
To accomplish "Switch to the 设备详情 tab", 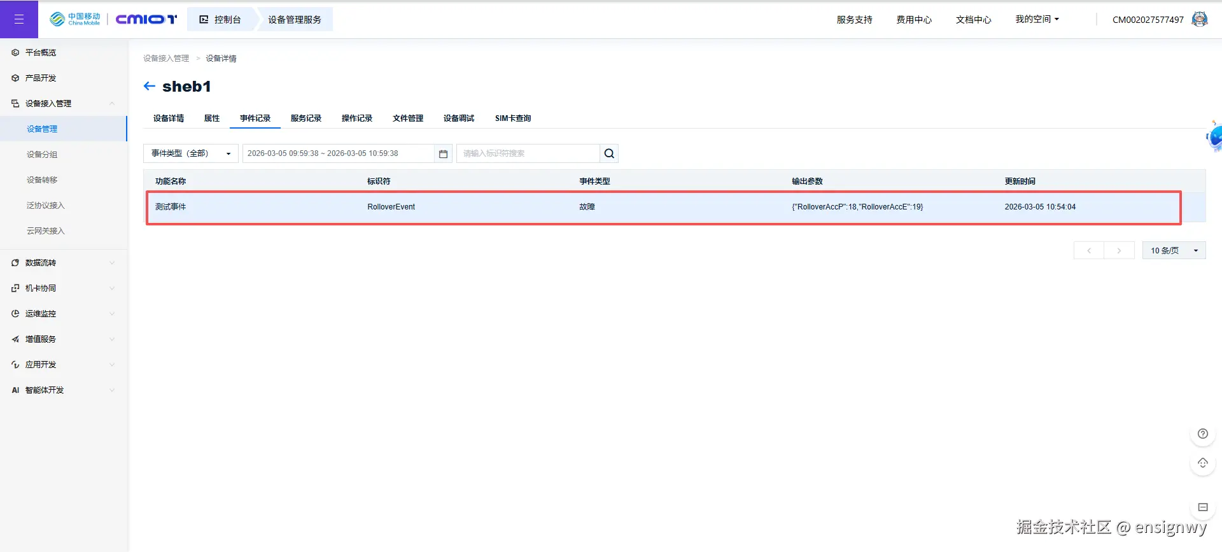I will [x=169, y=118].
